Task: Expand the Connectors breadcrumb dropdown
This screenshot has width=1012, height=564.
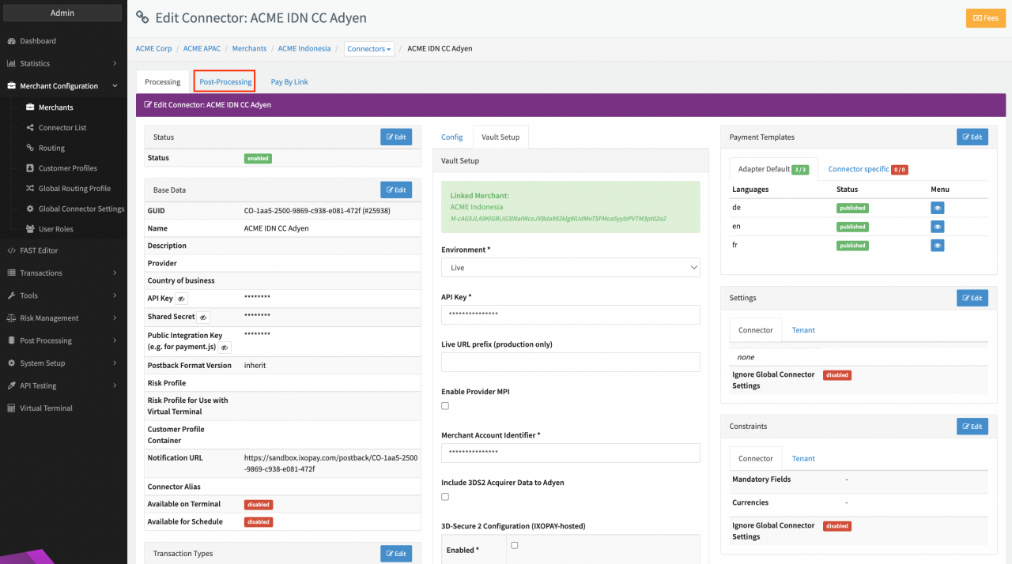Action: click(x=368, y=49)
